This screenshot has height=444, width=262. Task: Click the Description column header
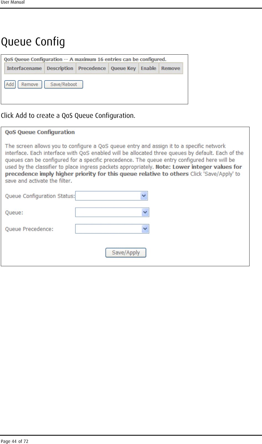click(x=60, y=68)
